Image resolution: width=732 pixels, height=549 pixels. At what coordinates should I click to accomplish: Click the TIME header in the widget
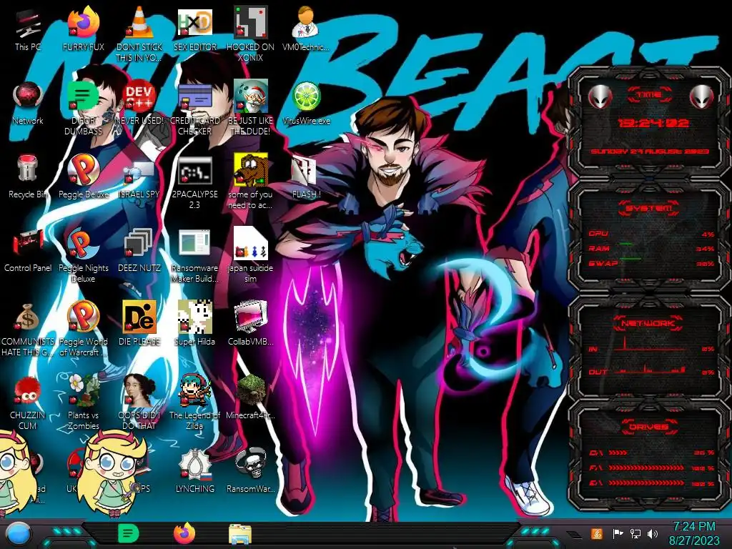pyautogui.click(x=649, y=95)
